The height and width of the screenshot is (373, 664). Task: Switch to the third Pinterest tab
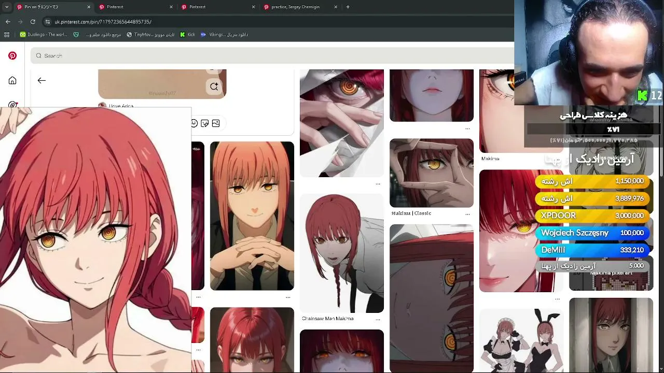tap(218, 7)
